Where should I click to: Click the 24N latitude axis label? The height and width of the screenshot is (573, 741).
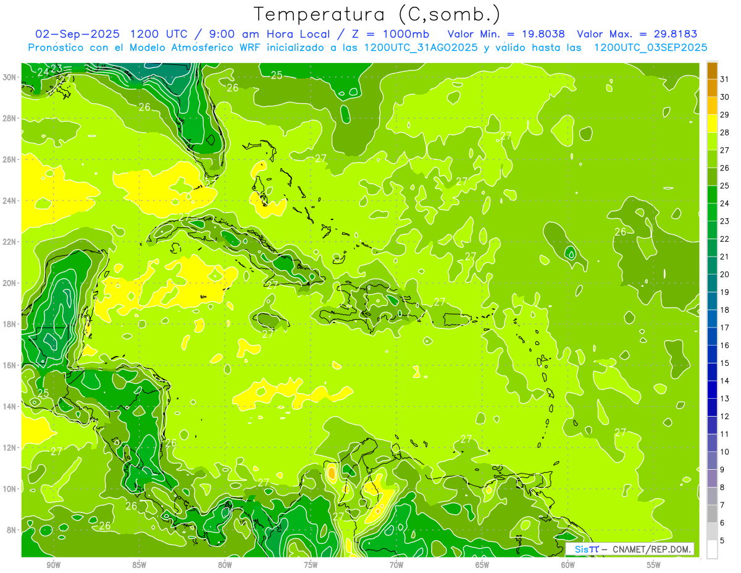click(10, 200)
